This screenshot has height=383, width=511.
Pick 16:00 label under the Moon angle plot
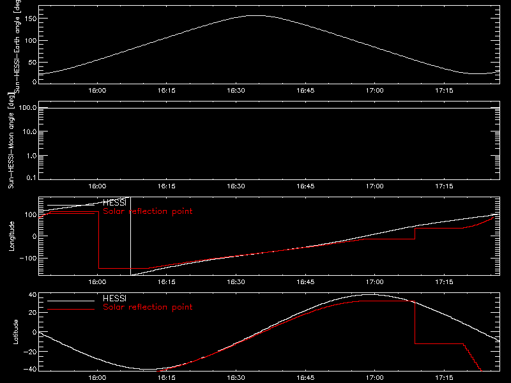[97, 186]
